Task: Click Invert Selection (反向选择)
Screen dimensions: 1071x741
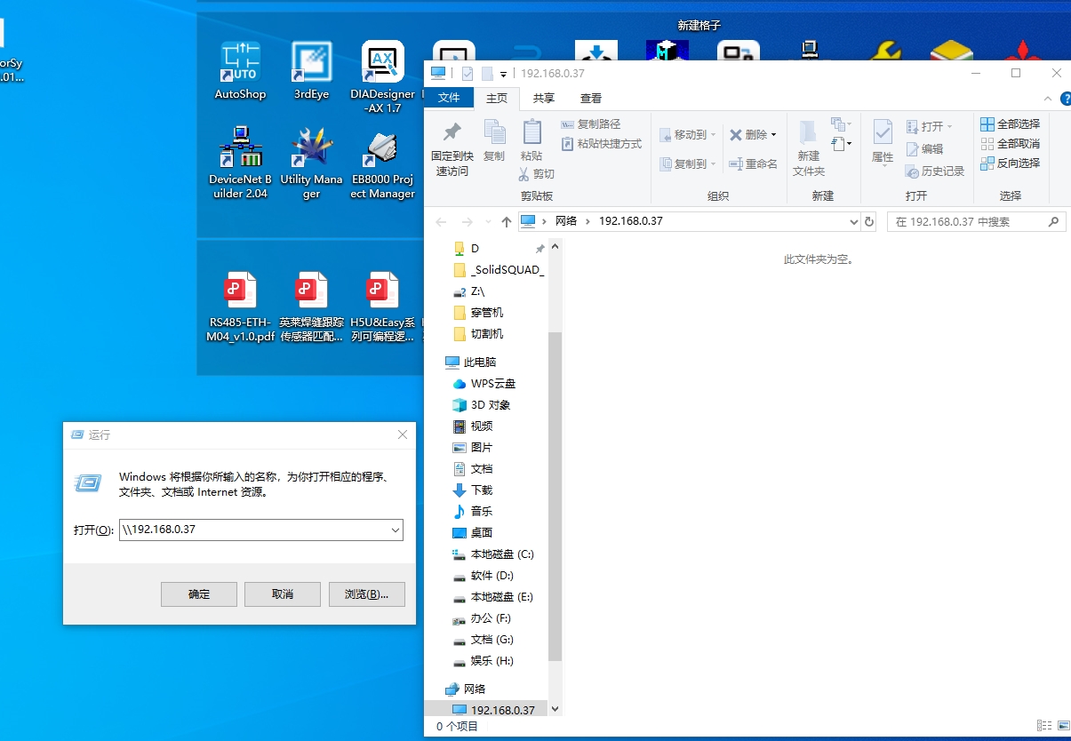Action: pos(1010,163)
